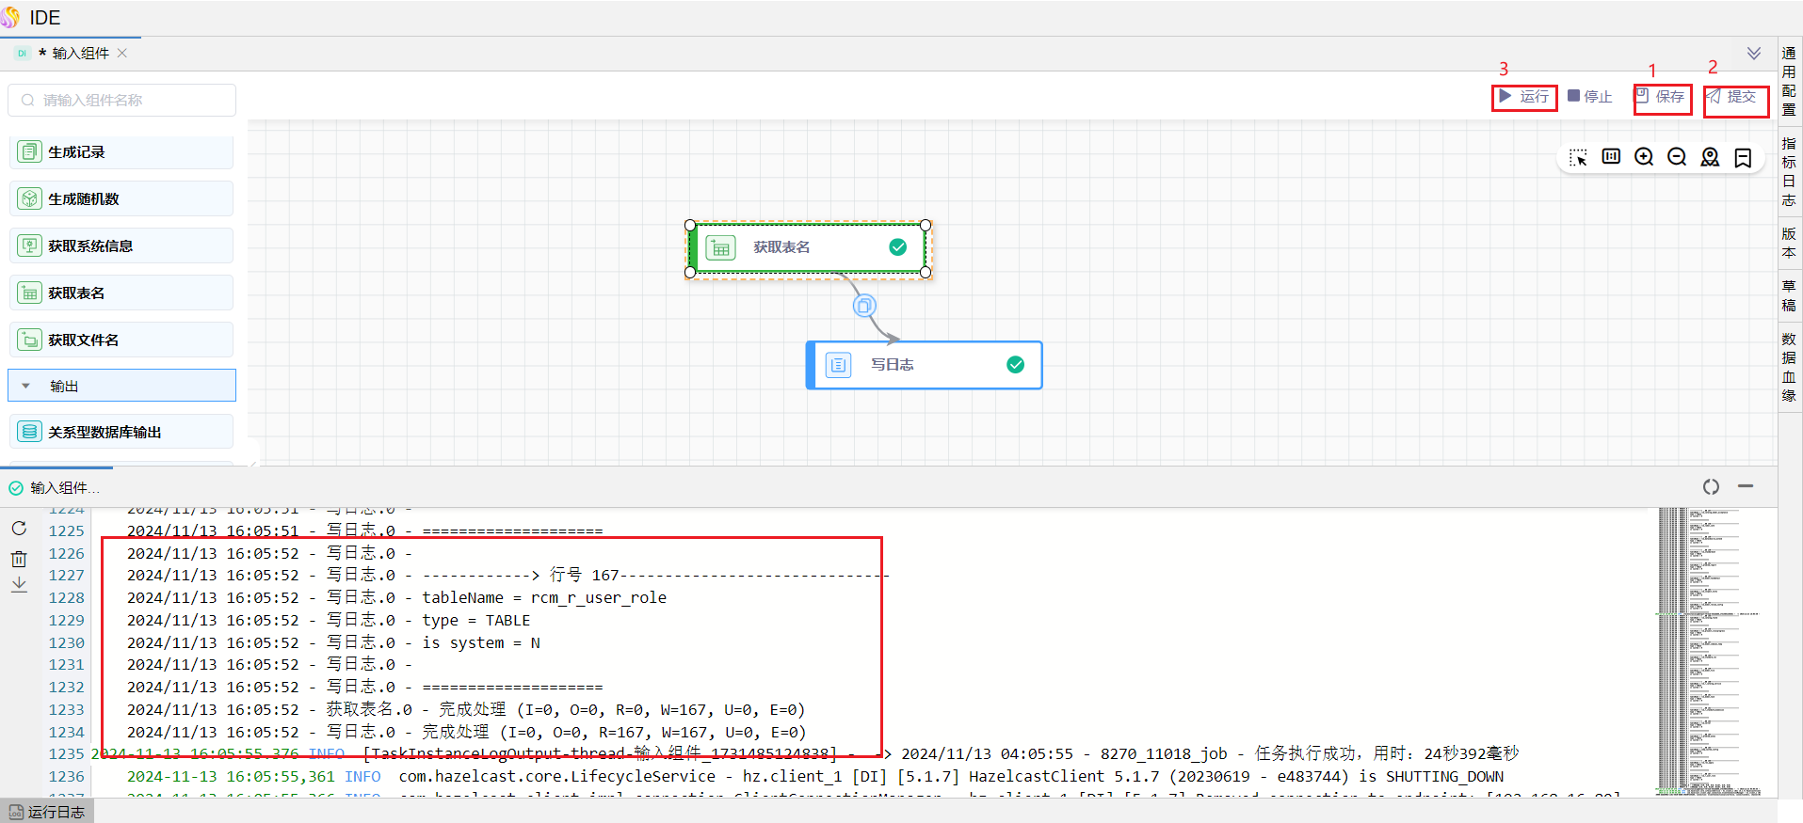Open the 数据血缘 side panel
This screenshot has width=1803, height=823.
(1789, 367)
